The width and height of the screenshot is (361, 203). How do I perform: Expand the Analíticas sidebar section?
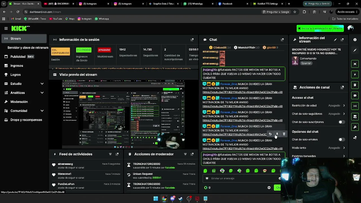[42, 93]
